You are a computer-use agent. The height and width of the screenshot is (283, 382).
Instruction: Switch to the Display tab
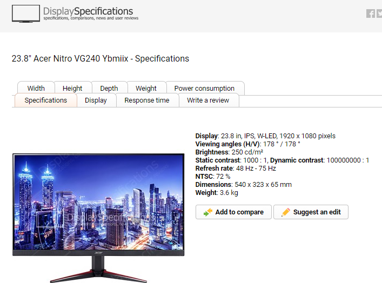click(x=96, y=100)
